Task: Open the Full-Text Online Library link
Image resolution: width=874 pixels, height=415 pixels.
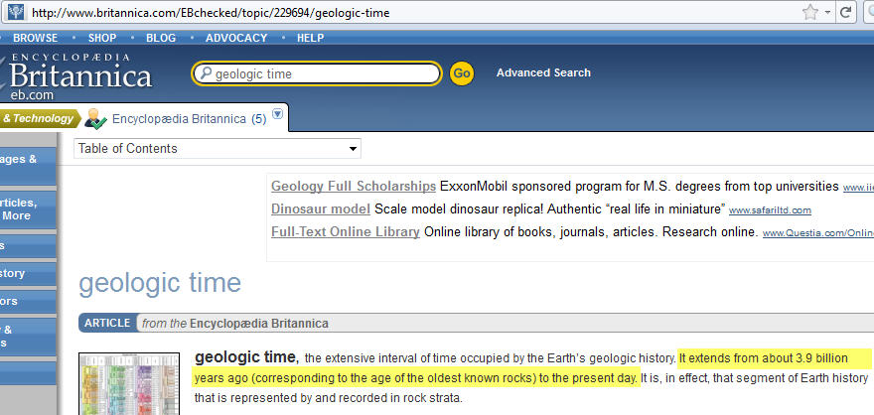Action: coord(345,232)
